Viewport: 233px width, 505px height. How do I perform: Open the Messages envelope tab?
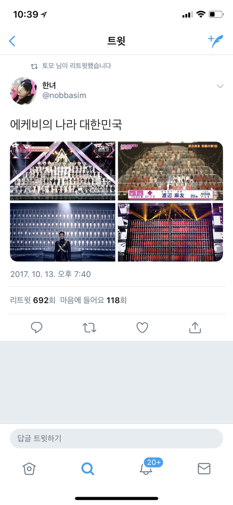tap(204, 469)
